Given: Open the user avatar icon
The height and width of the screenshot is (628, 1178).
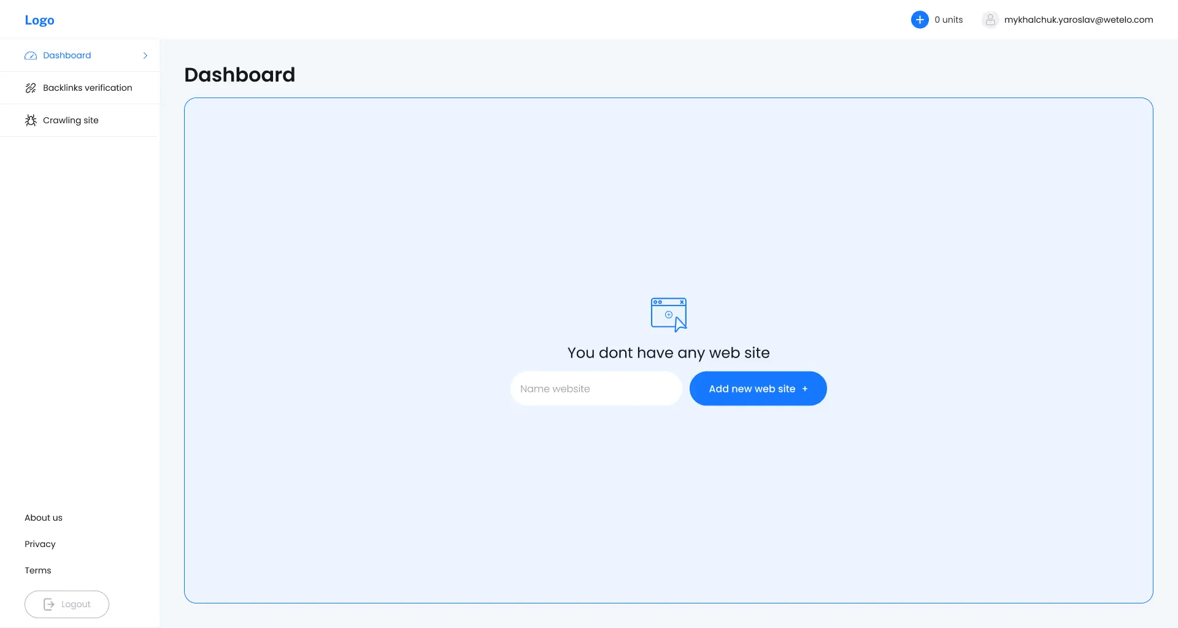Looking at the screenshot, I should (990, 19).
